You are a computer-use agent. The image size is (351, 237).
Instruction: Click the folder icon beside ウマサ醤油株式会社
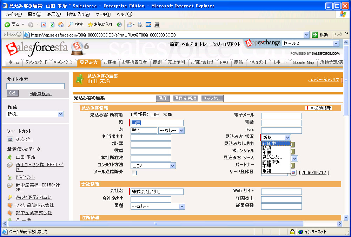pos(10,205)
